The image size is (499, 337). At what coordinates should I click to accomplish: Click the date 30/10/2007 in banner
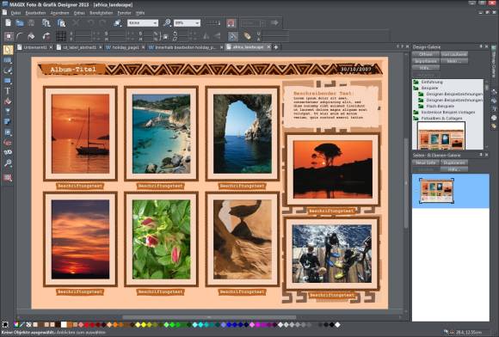[x=356, y=69]
